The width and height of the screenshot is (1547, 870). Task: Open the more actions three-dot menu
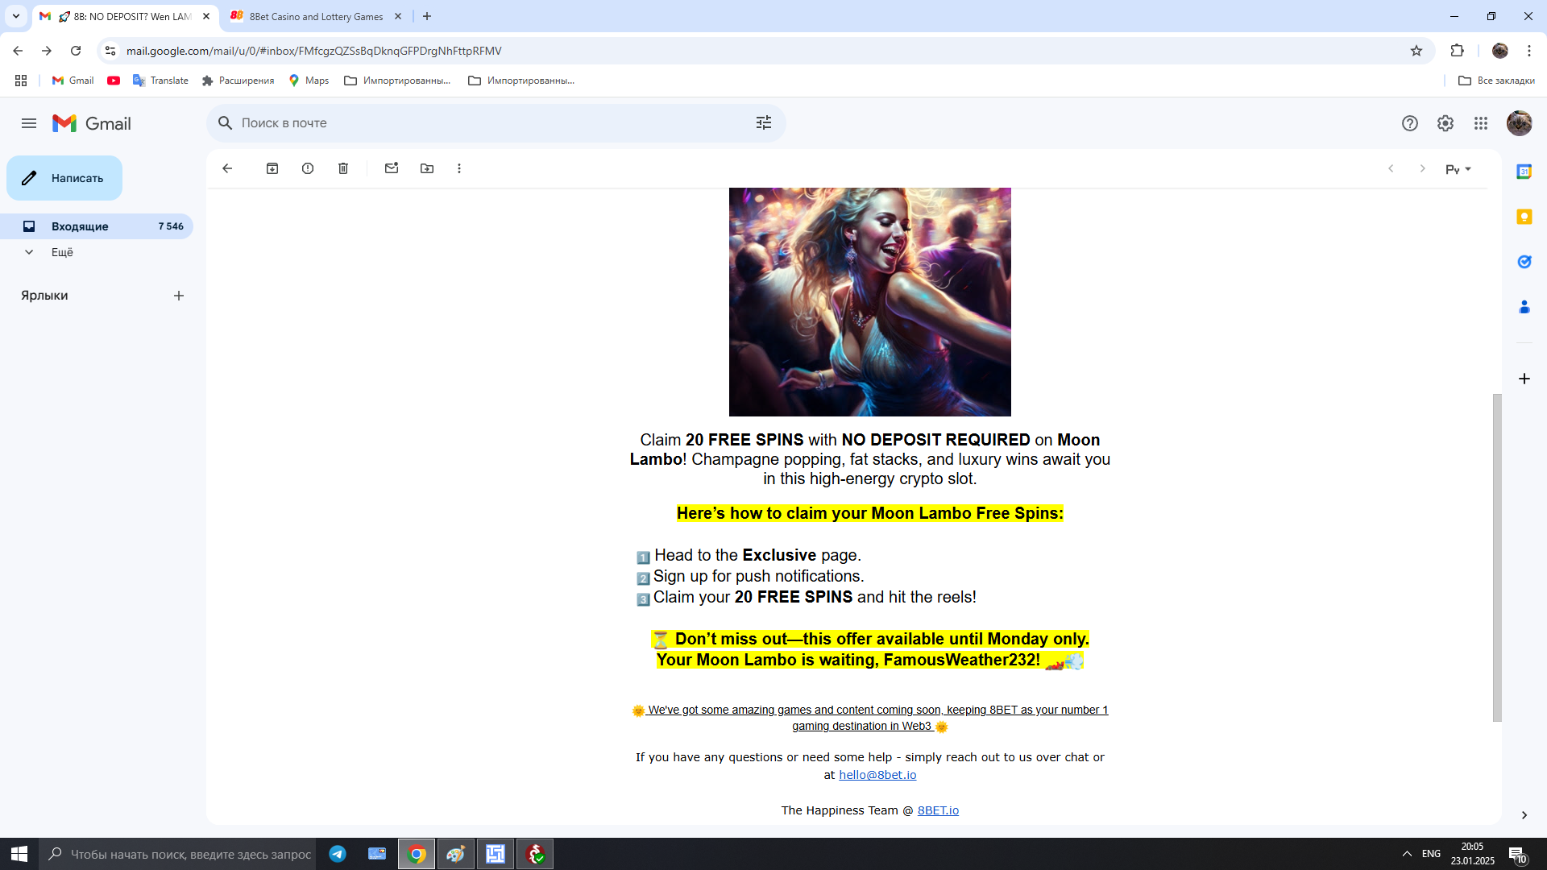pyautogui.click(x=459, y=168)
